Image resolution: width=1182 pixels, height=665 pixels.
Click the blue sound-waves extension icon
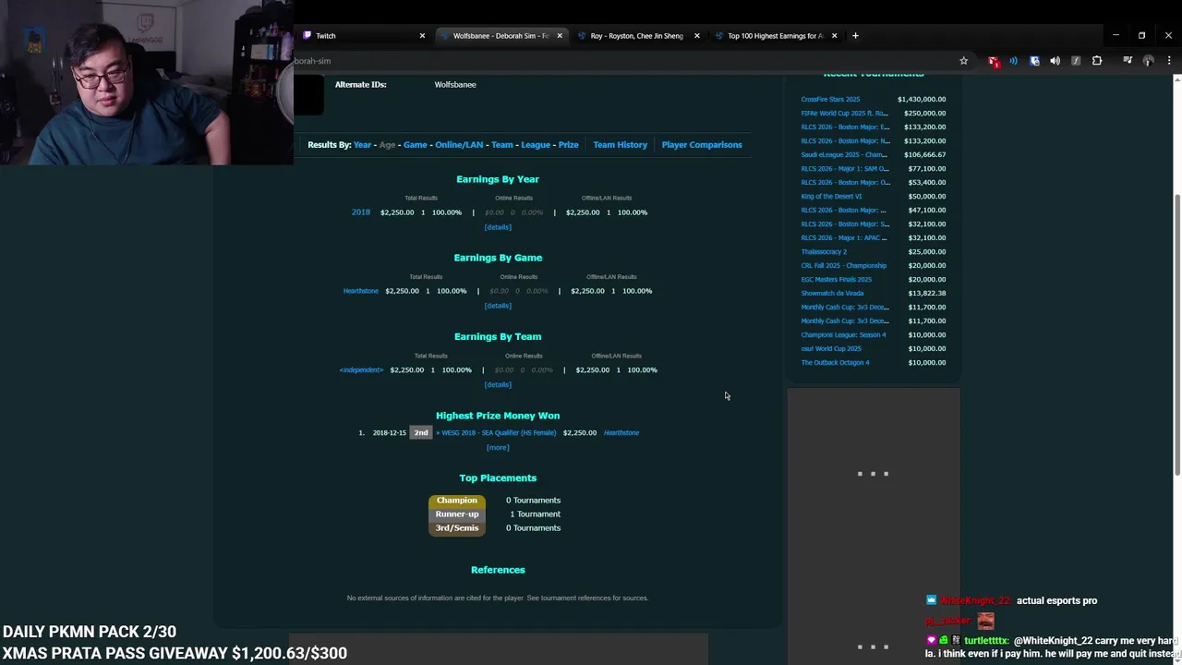point(1014,61)
